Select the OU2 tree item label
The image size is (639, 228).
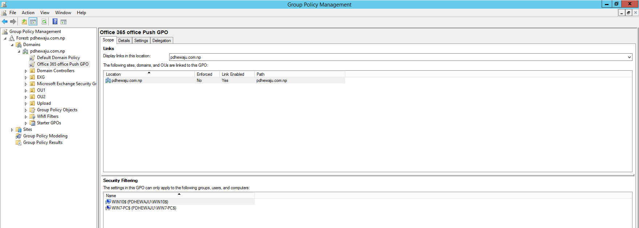point(41,97)
